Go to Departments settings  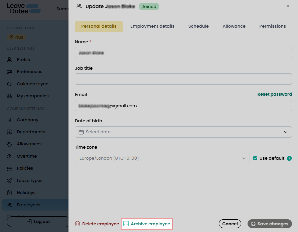31,132
